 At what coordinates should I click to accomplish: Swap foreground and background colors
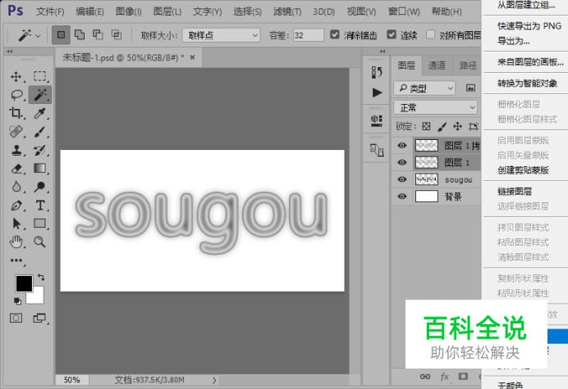[x=41, y=278]
